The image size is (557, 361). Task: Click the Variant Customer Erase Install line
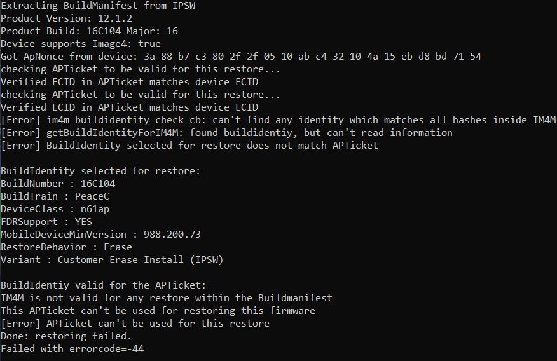(x=112, y=260)
